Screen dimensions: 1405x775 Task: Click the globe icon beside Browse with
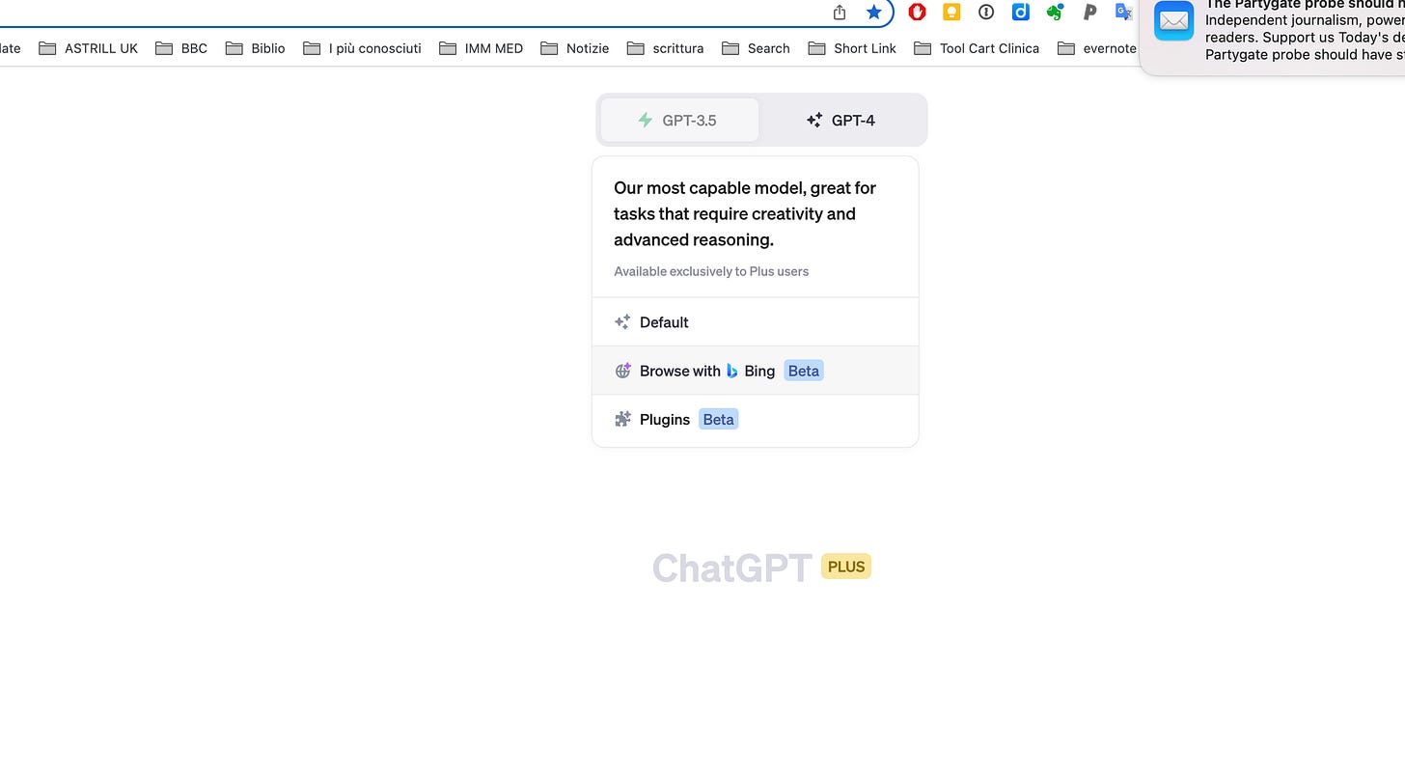[622, 371]
